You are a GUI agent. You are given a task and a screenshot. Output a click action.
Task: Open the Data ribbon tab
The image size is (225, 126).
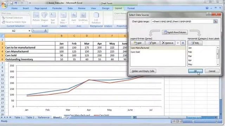(x=70, y=8)
